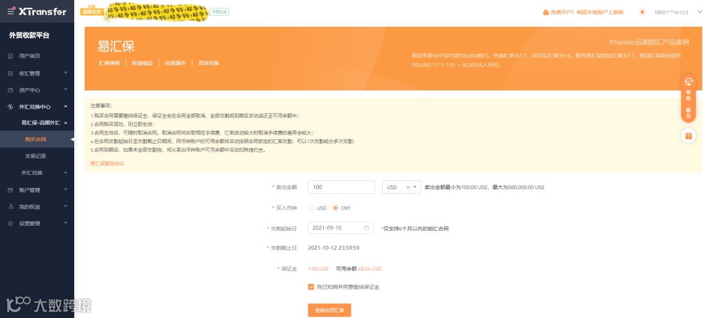
Task: Open 购买合同 menu item
Action: click(x=36, y=140)
